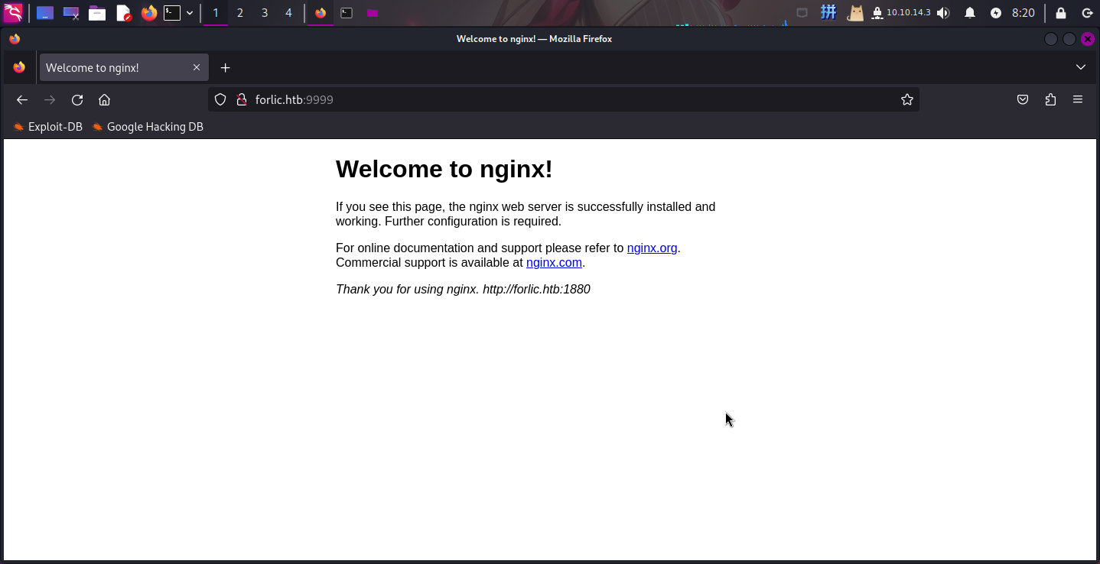Go back one page
Viewport: 1100px width, 564px height.
click(22, 100)
